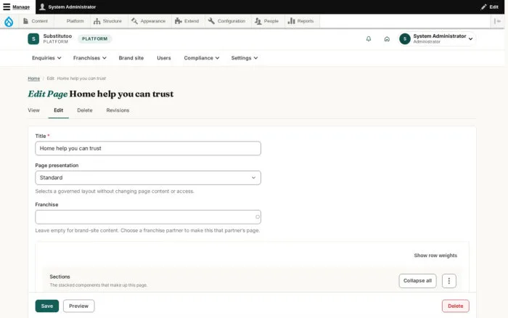Viewport: 508px width, 318px height.
Task: Focus the Title input field
Action: point(148,148)
